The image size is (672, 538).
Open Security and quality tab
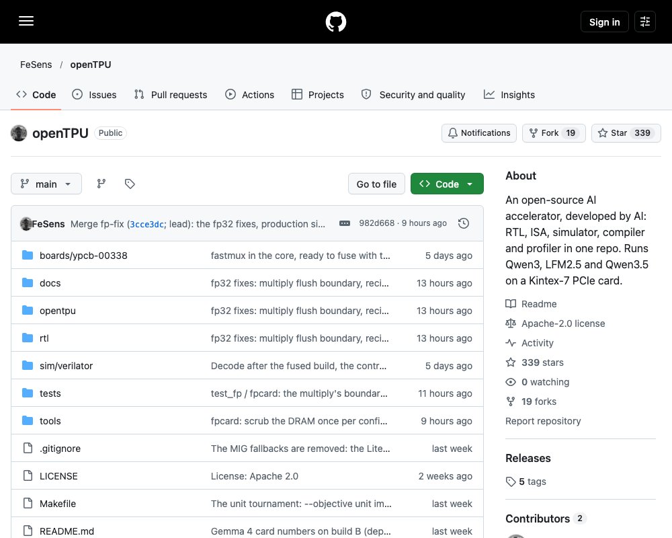pyautogui.click(x=413, y=95)
